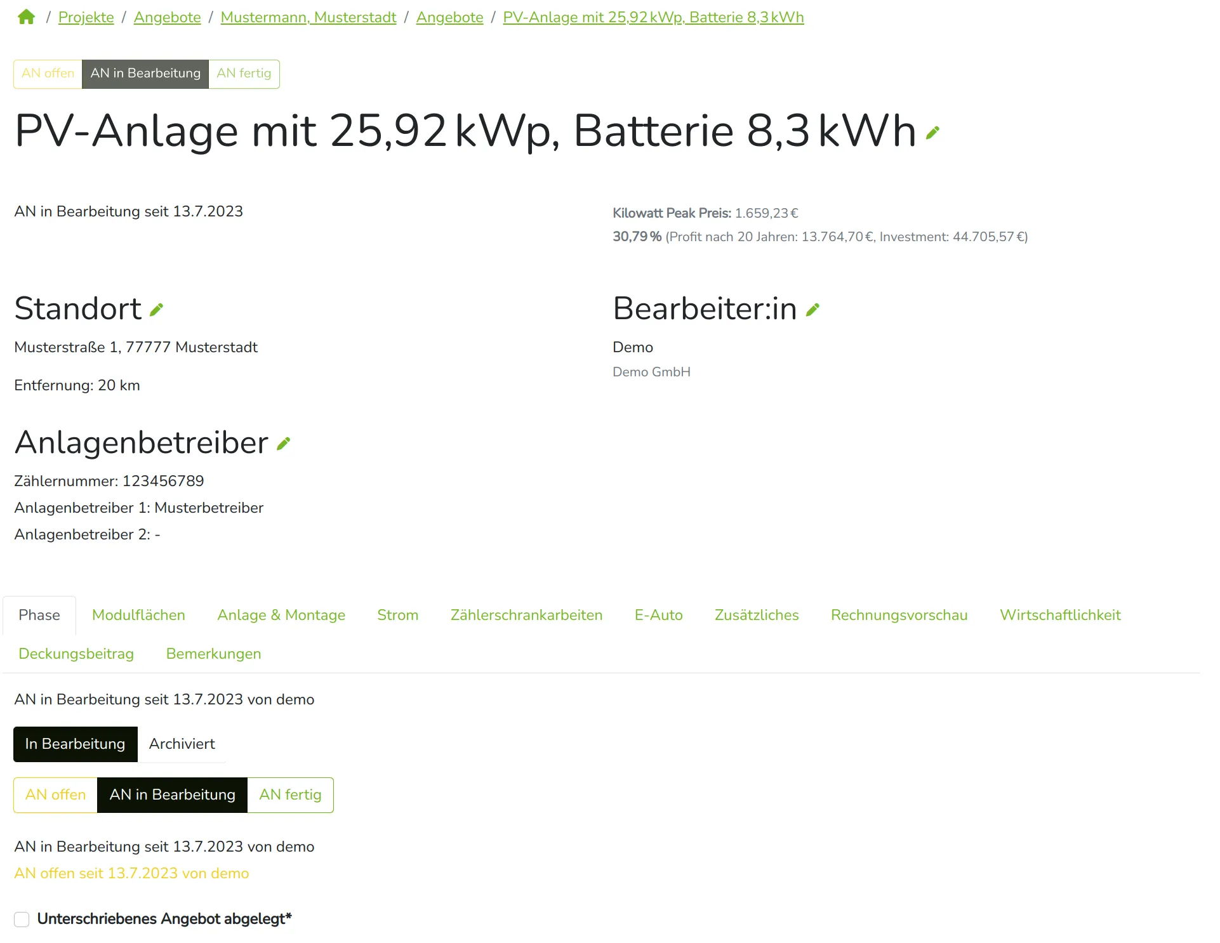Click Anlagenbetreiber 1: Musterbetreiber line
The height and width of the screenshot is (943, 1220).
138,508
